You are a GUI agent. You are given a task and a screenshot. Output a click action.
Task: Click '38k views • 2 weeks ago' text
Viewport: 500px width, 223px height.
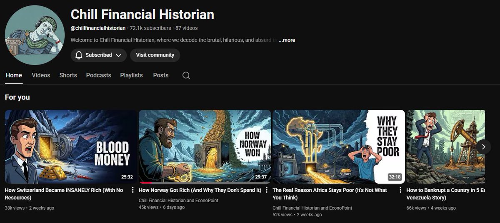pyautogui.click(x=29, y=208)
